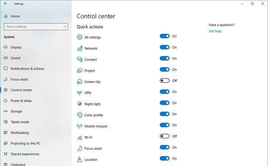Image resolution: width=268 pixels, height=166 pixels.
Task: Click the Mobile hotspot antenna icon
Action: tap(79, 126)
